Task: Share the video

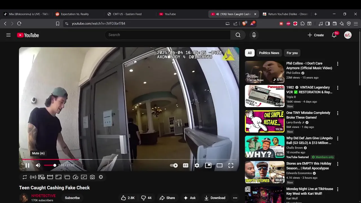Action: pos(167,198)
